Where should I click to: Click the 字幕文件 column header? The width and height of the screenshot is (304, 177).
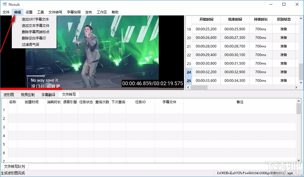click(169, 102)
